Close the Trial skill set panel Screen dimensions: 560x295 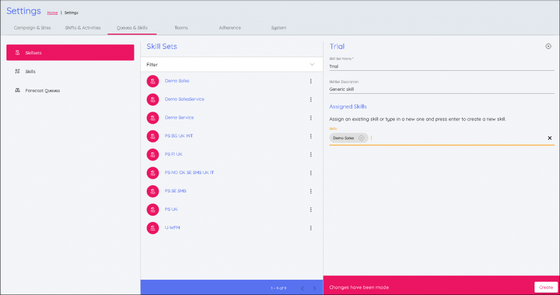pyautogui.click(x=548, y=46)
